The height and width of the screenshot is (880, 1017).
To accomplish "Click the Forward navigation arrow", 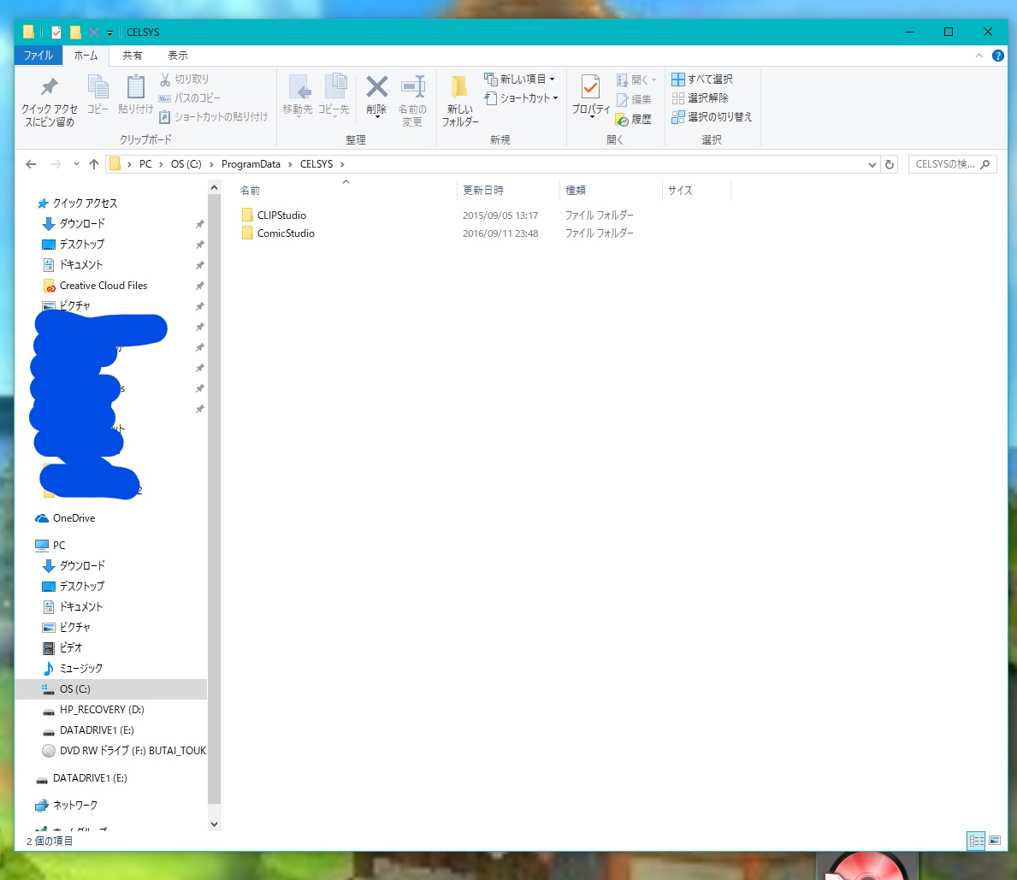I will point(56,164).
